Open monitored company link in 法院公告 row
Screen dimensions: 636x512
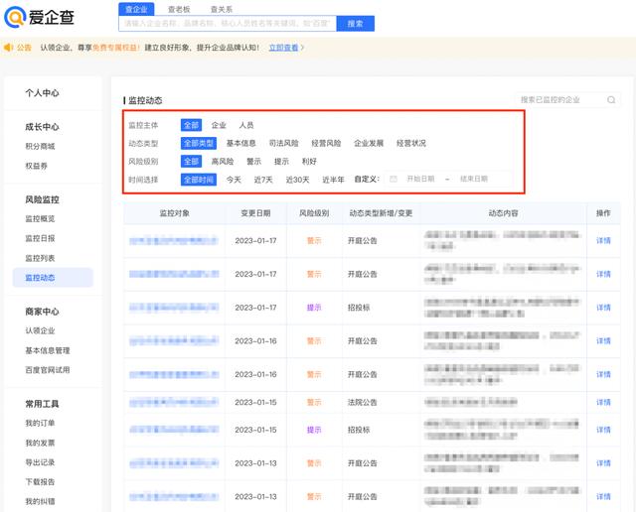pos(174,402)
